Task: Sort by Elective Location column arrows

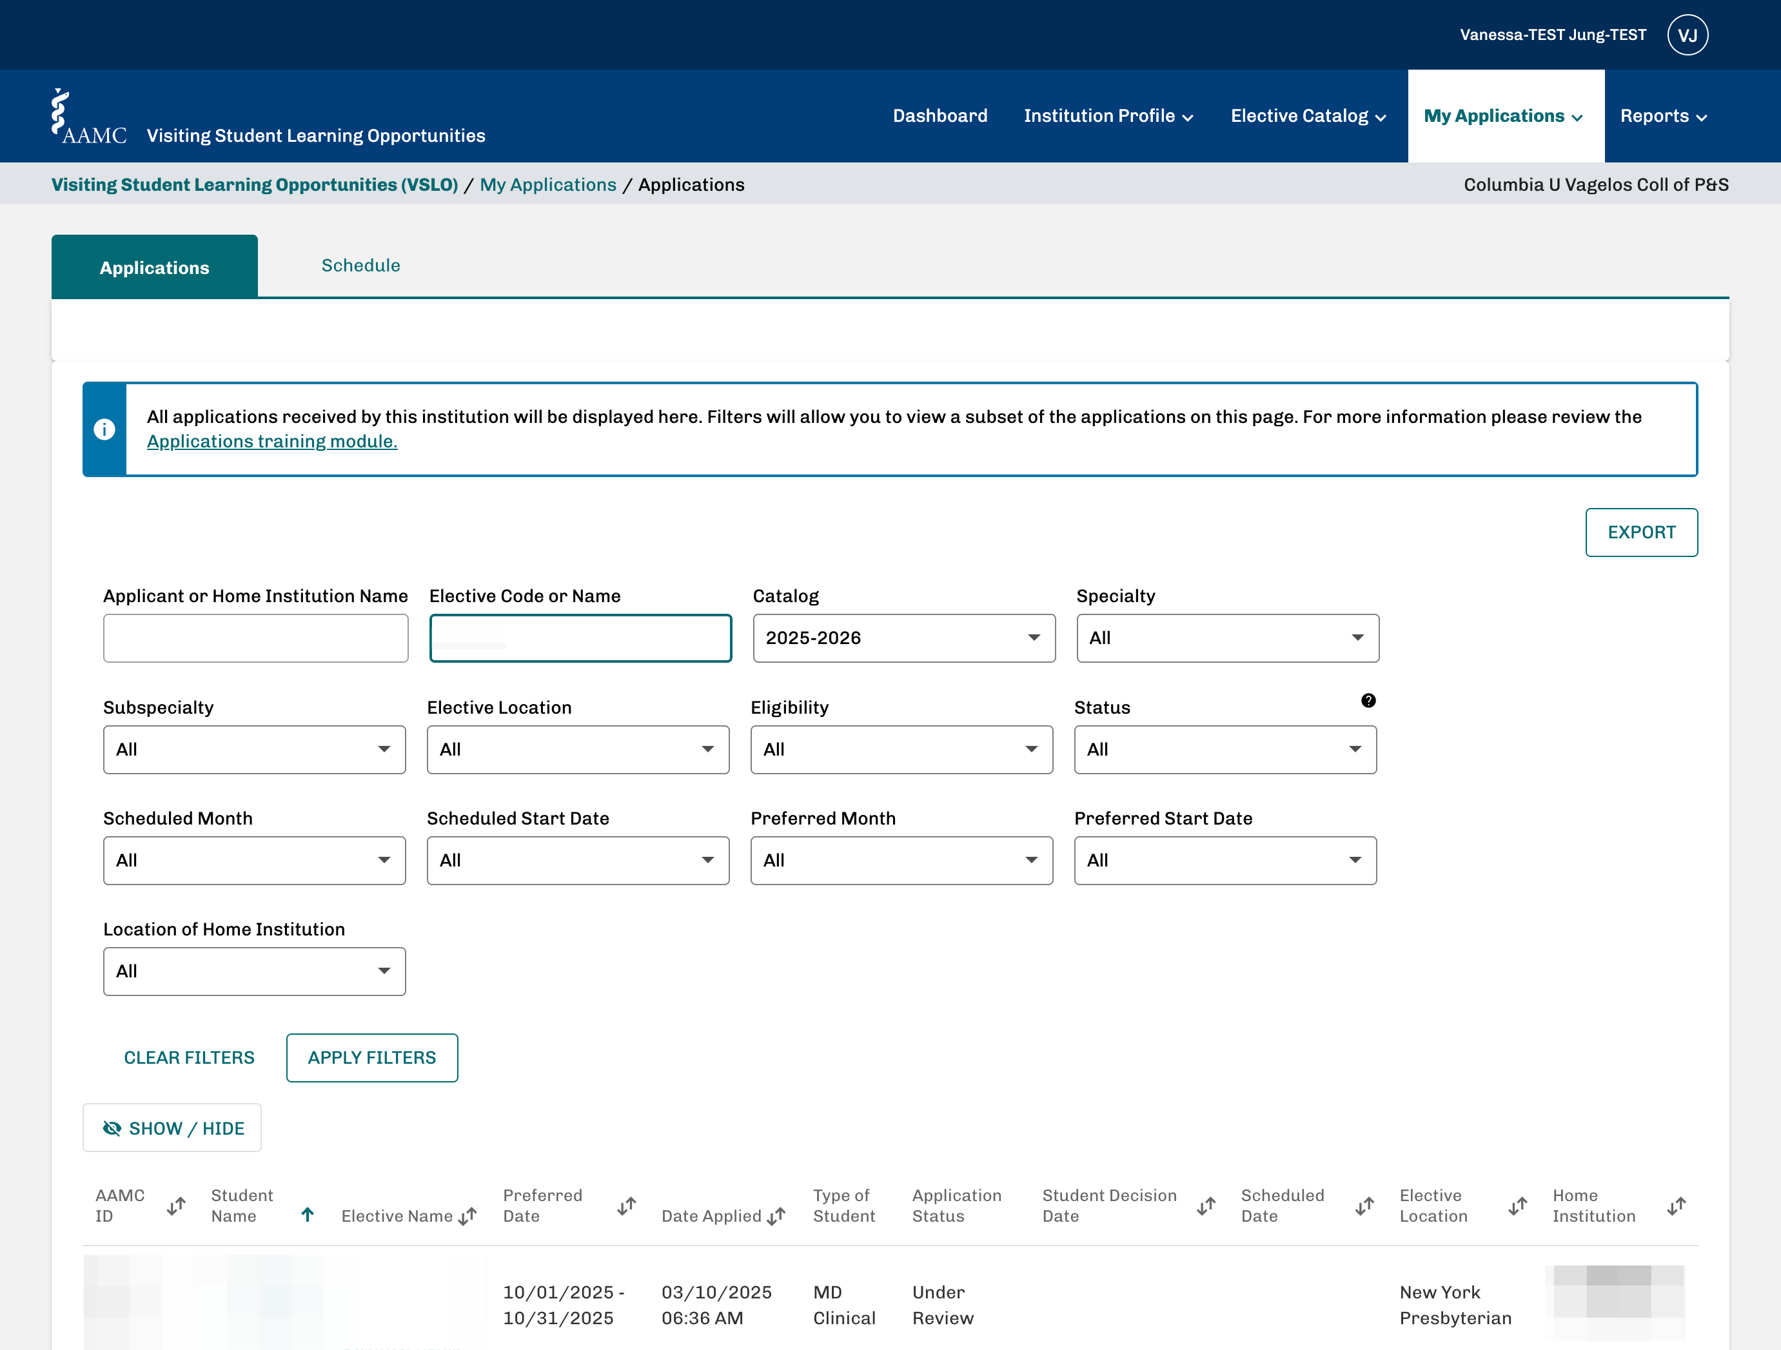Action: click(1517, 1206)
